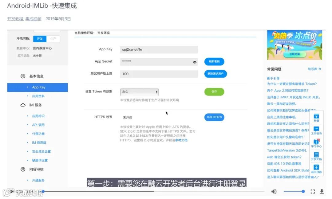The image size is (332, 199).
Task: Click the 刷新密钥 button
Action: [x=214, y=61]
